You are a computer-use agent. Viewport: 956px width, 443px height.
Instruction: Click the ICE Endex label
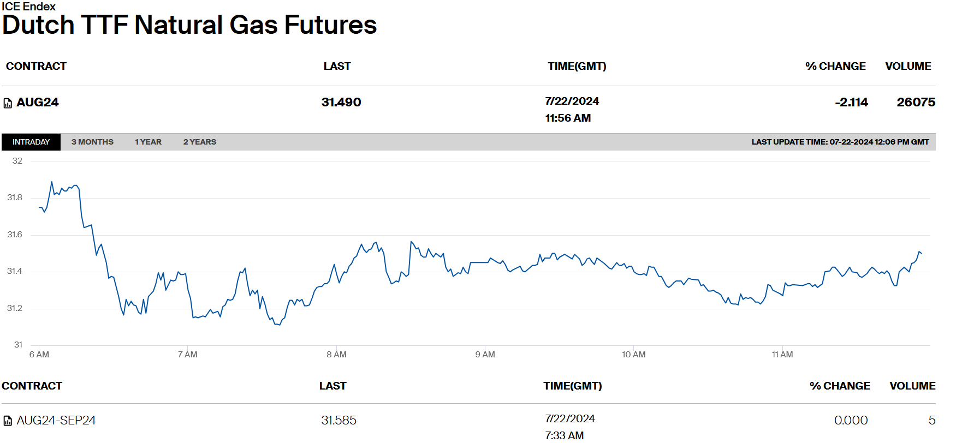pyautogui.click(x=28, y=7)
